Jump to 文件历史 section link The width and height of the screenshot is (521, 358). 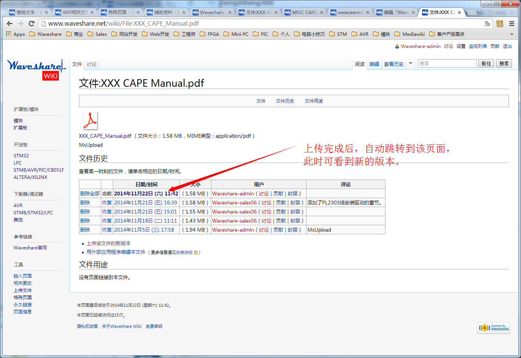(x=285, y=101)
